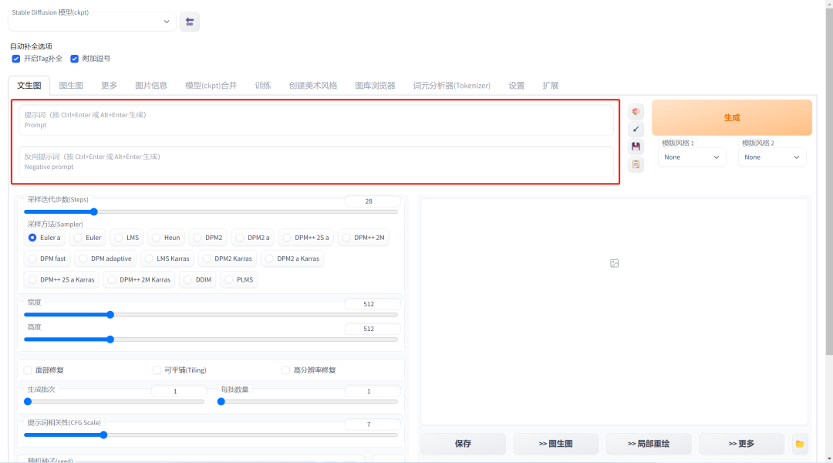Click the palette icon beside the prompt
This screenshot has width=833, height=463.
pyautogui.click(x=636, y=111)
